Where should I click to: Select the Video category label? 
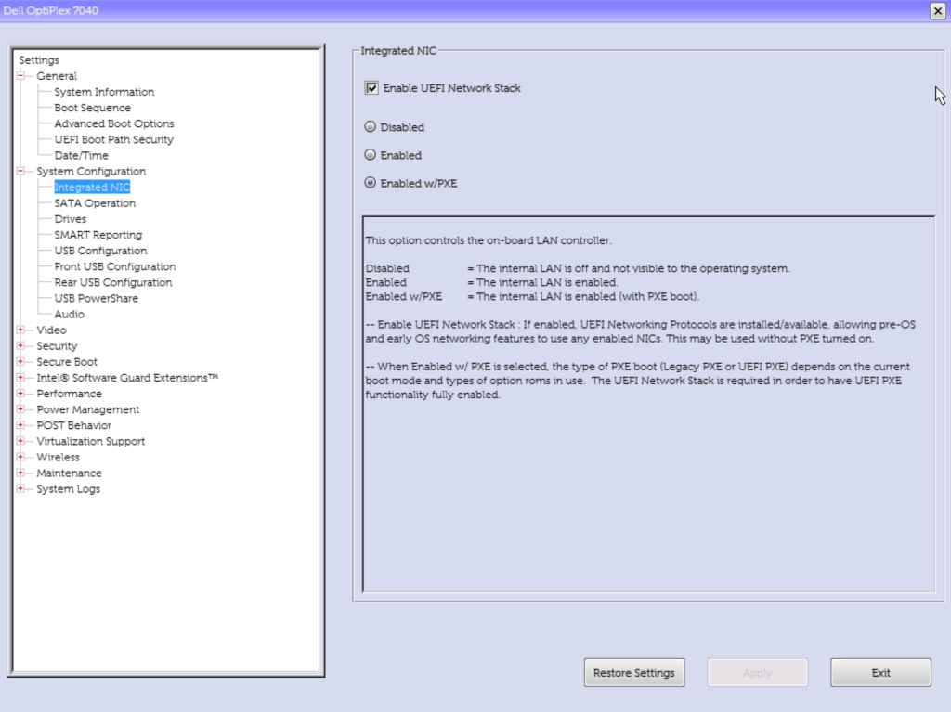52,330
